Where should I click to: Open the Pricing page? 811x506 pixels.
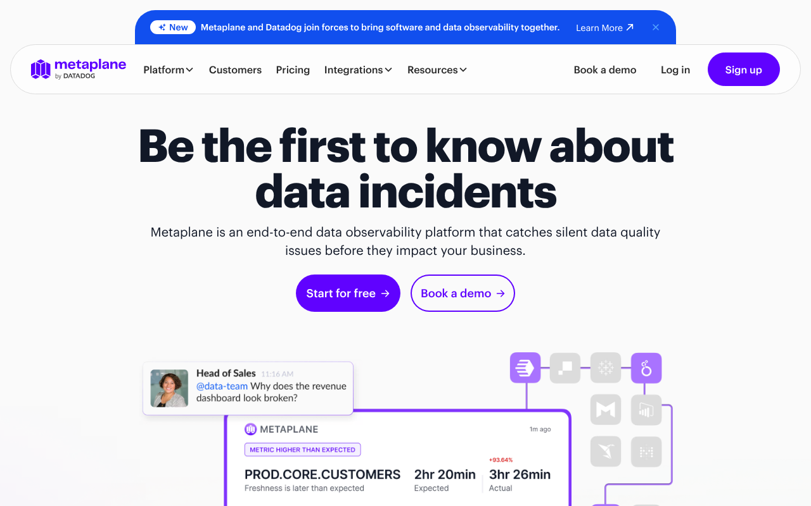point(293,70)
